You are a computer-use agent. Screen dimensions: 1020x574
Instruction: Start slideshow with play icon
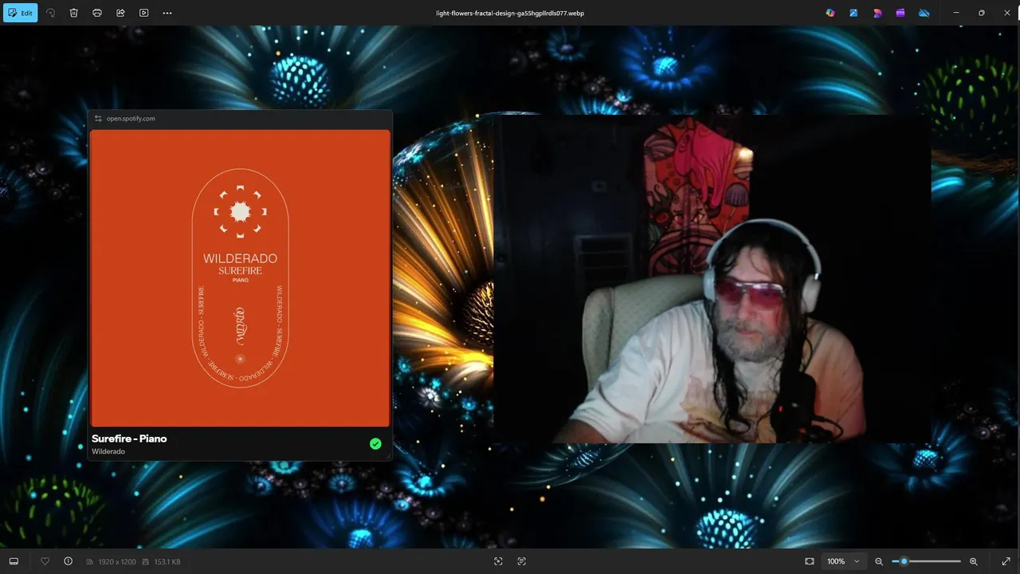tap(143, 13)
